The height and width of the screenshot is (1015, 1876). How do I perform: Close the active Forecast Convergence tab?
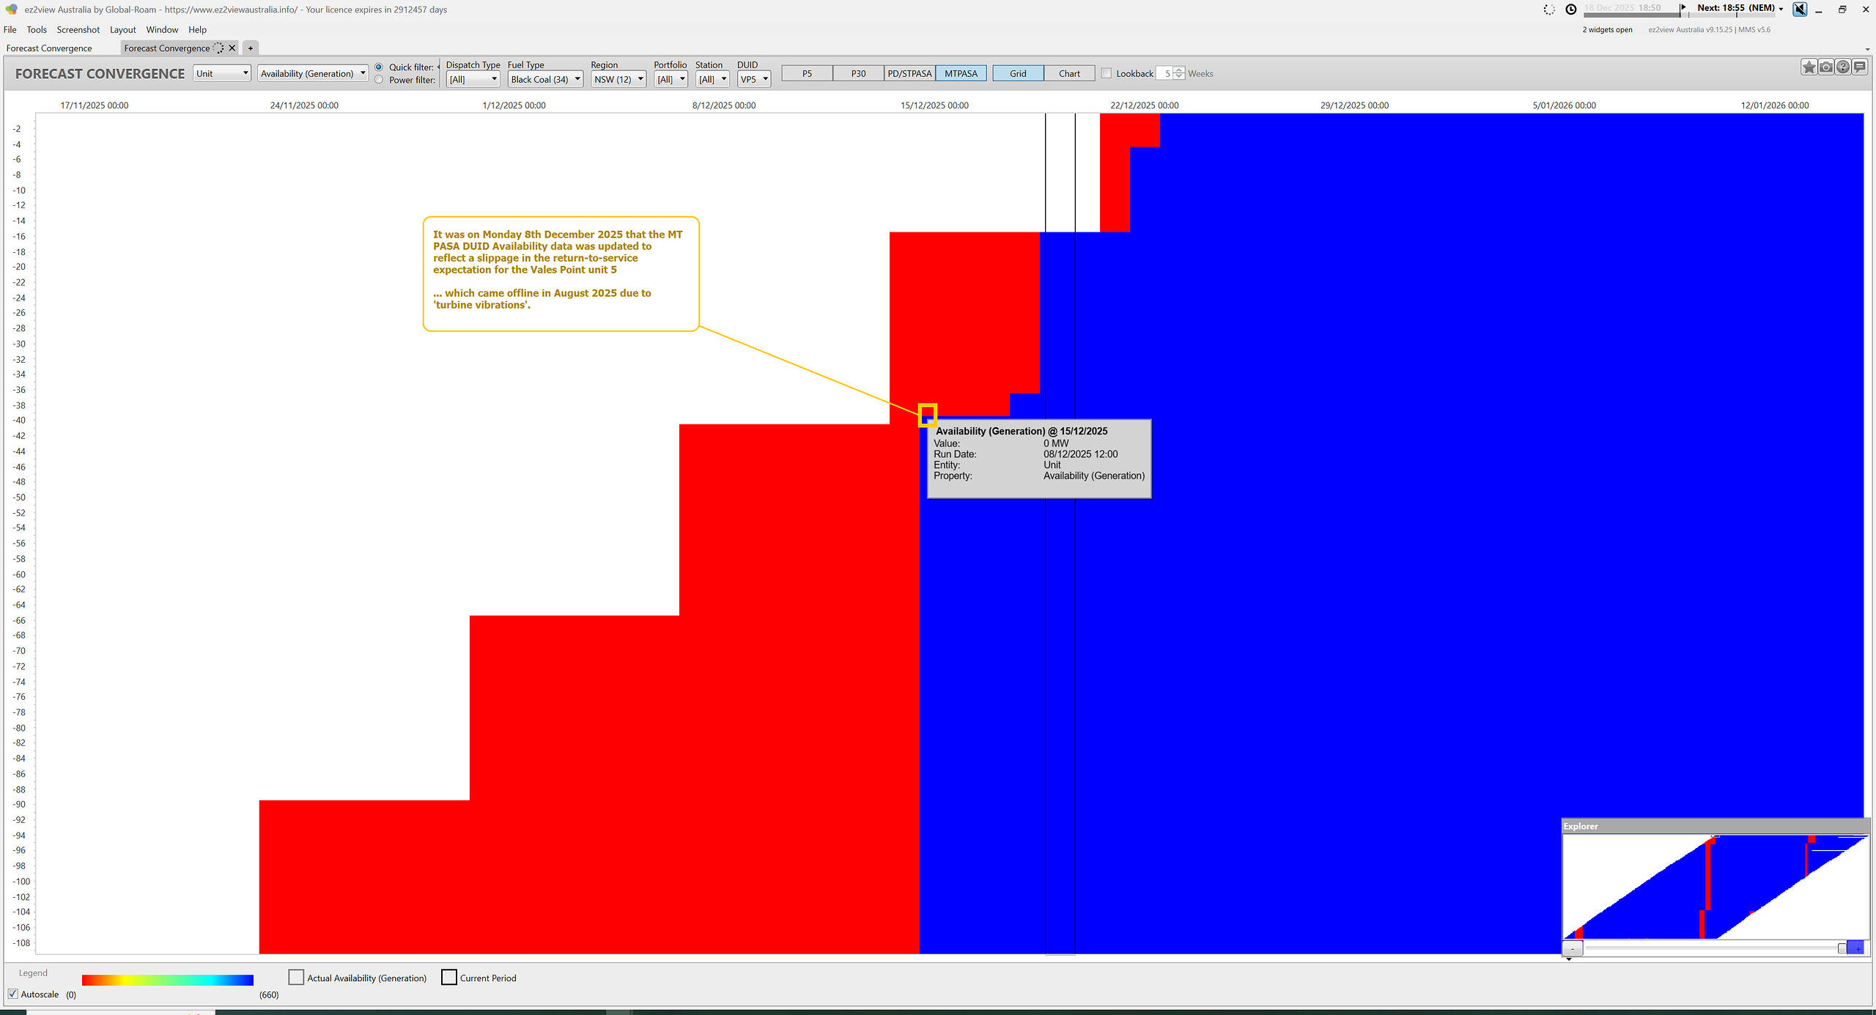pos(232,48)
